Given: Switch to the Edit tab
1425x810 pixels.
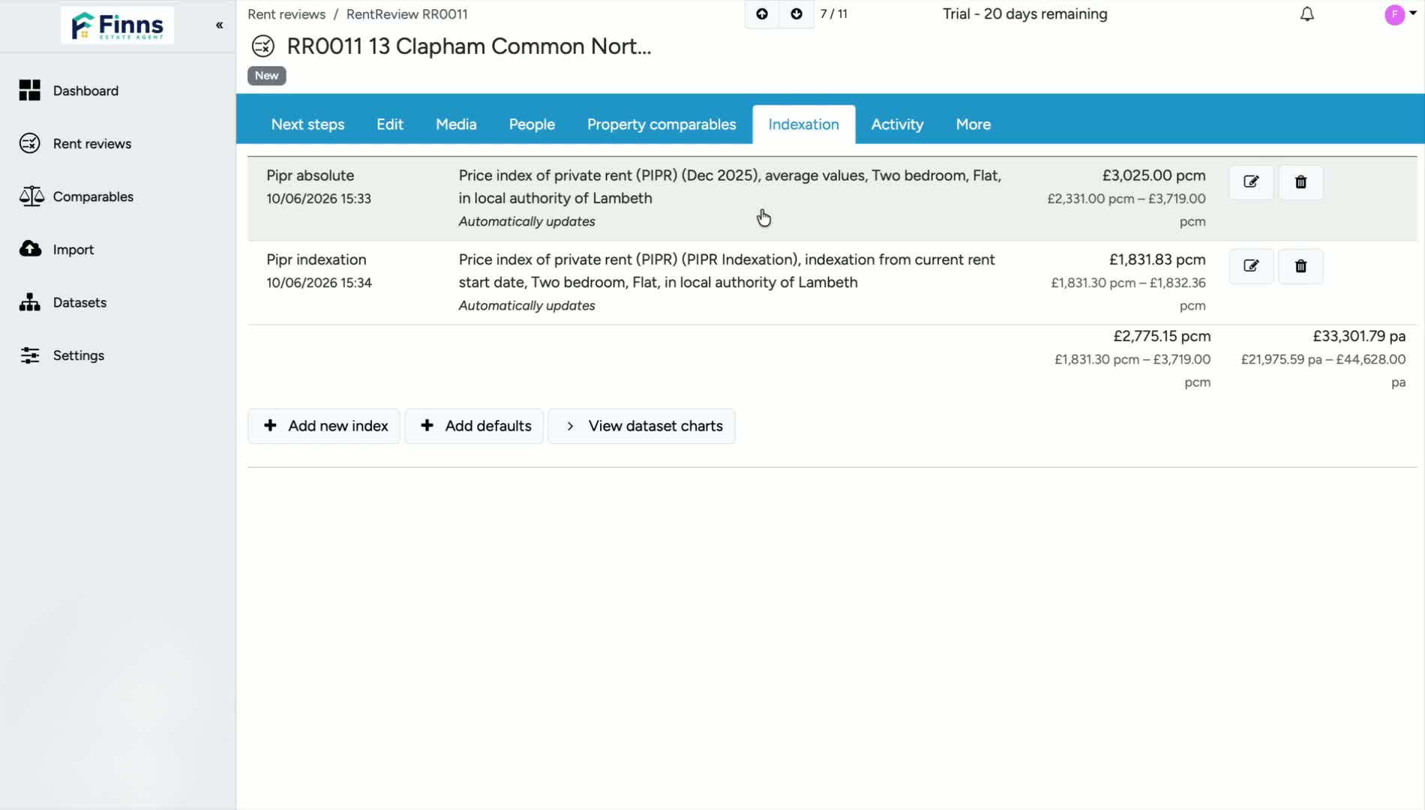Looking at the screenshot, I should pos(390,124).
